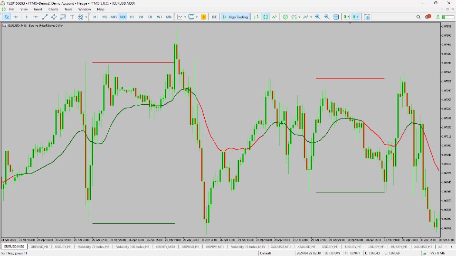456x256 pixels.
Task: Expand the indicators dropdown arrow
Action: [299, 17]
